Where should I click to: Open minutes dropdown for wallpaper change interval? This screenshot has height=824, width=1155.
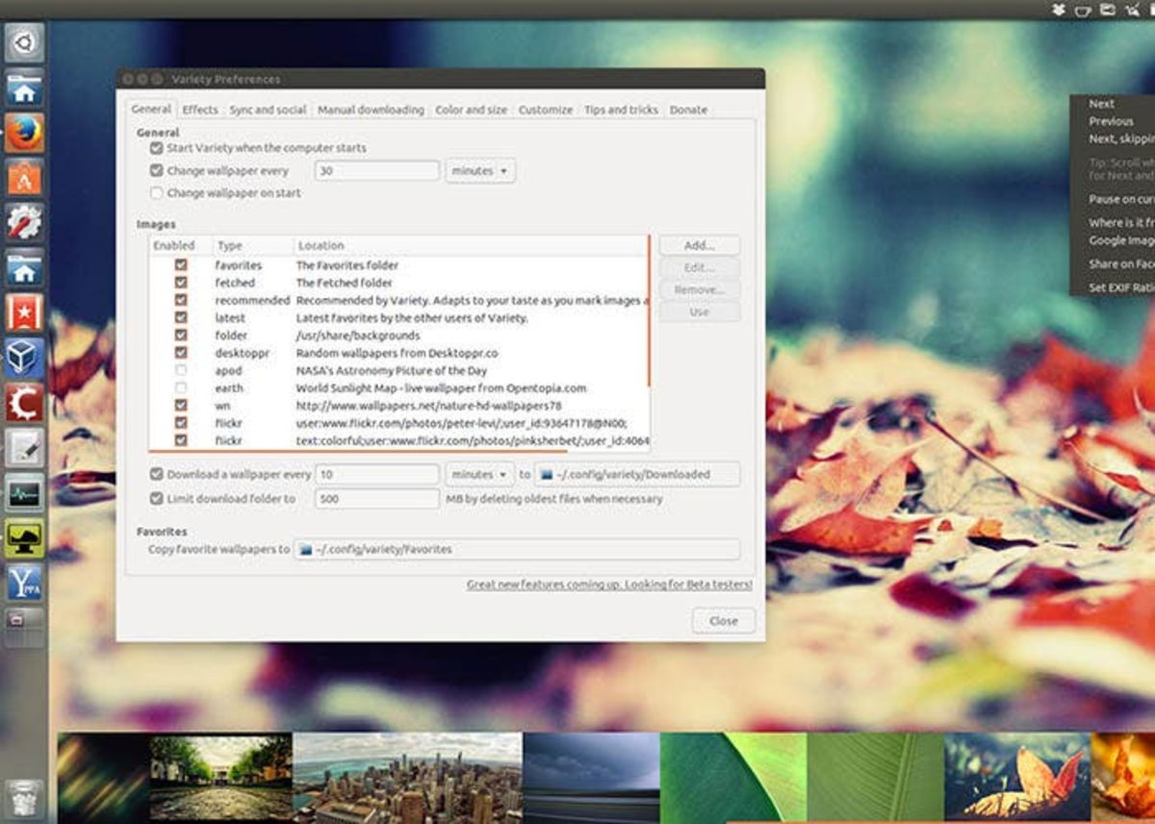(479, 171)
